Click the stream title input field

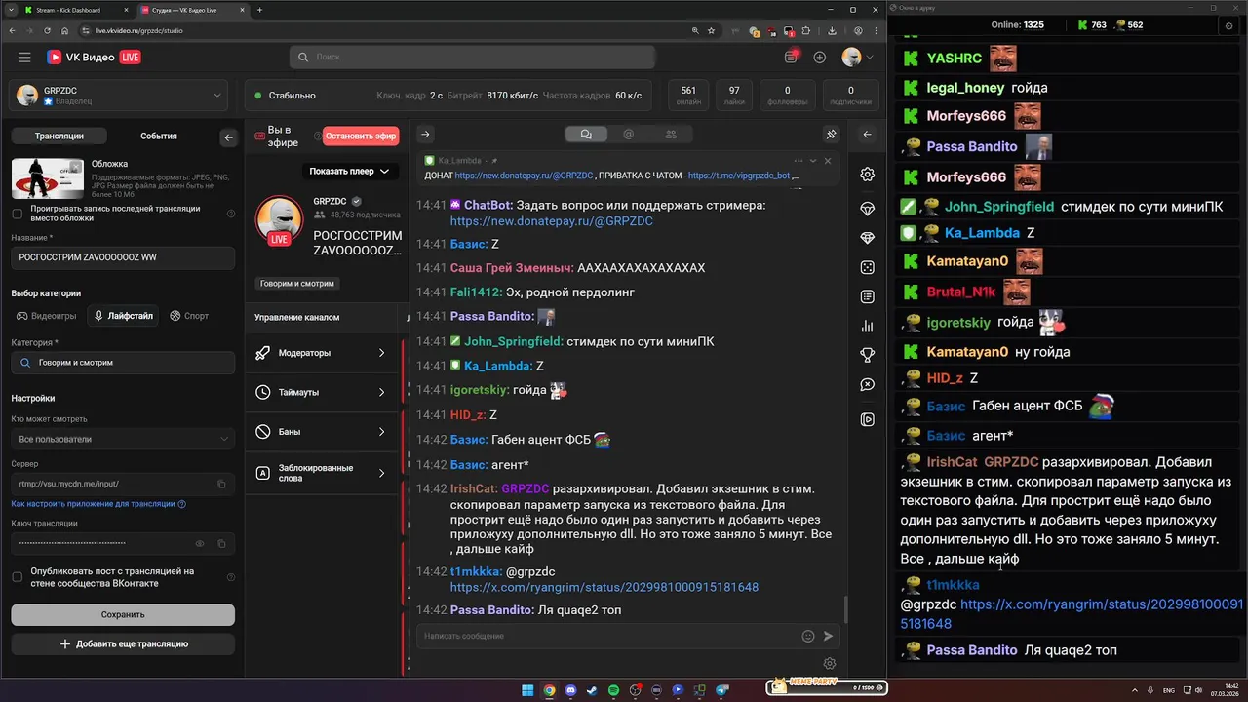[123, 257]
